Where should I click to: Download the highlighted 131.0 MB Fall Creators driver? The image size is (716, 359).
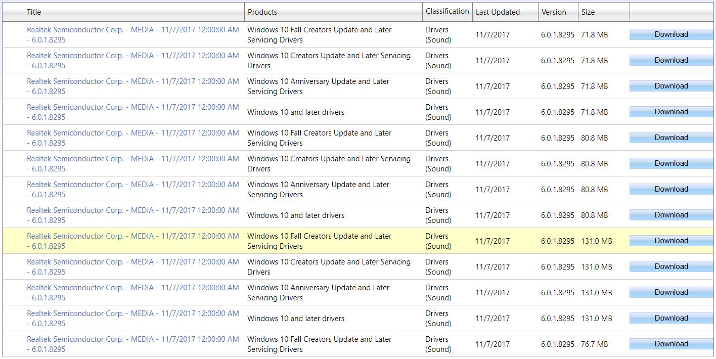pos(671,241)
